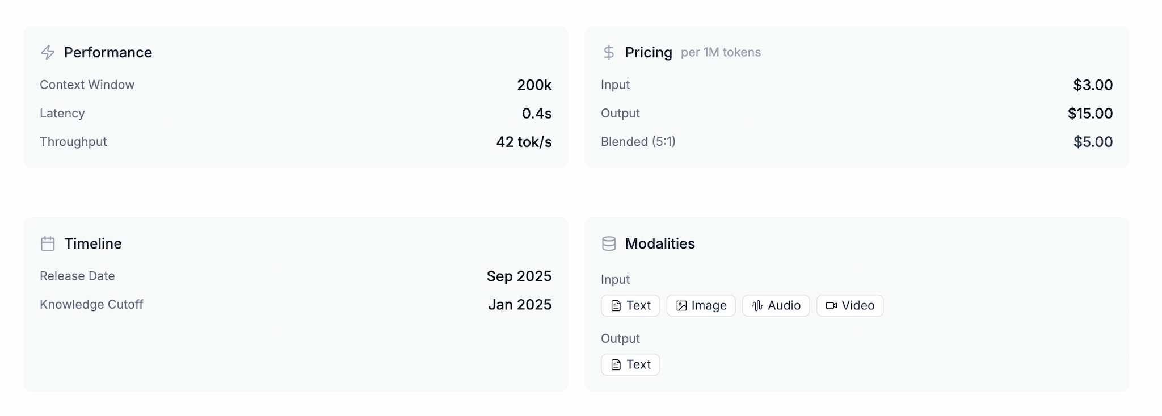Screen dimensions: 1162x416
Task: Select the Audio input modality chip
Action: point(776,306)
